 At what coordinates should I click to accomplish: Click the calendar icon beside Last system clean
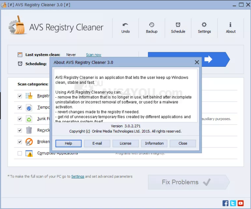pos(20,55)
